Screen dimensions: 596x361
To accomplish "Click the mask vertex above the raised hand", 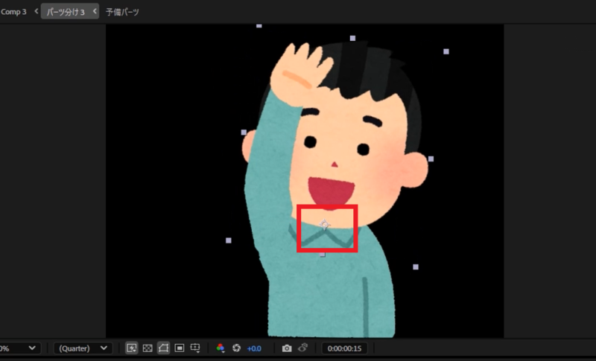I will click(x=259, y=26).
